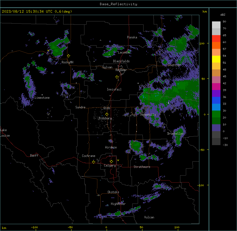Click the red 60-65 dBZ legend swatch

216,38
